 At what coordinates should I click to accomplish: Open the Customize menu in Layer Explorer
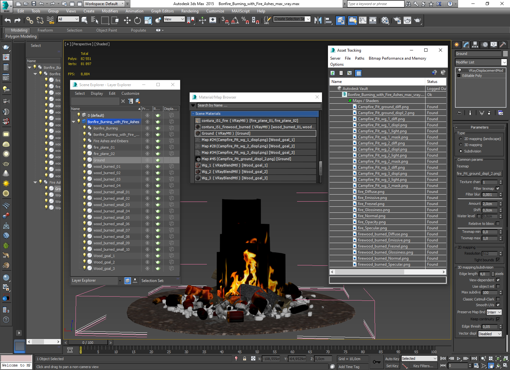tap(130, 93)
